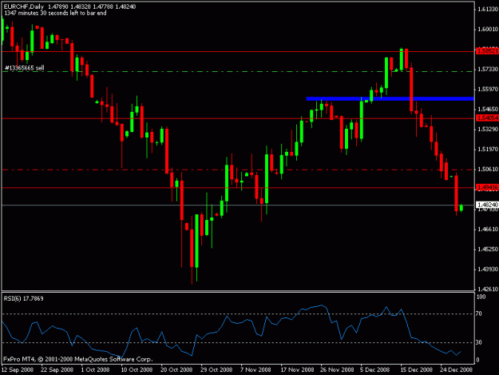
Task: Click the '5 Dec 2008' date label
Action: [x=375, y=369]
